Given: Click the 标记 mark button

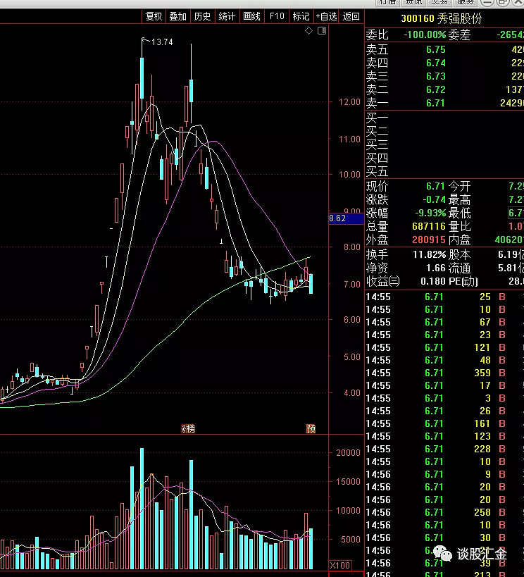Looking at the screenshot, I should 301,16.
